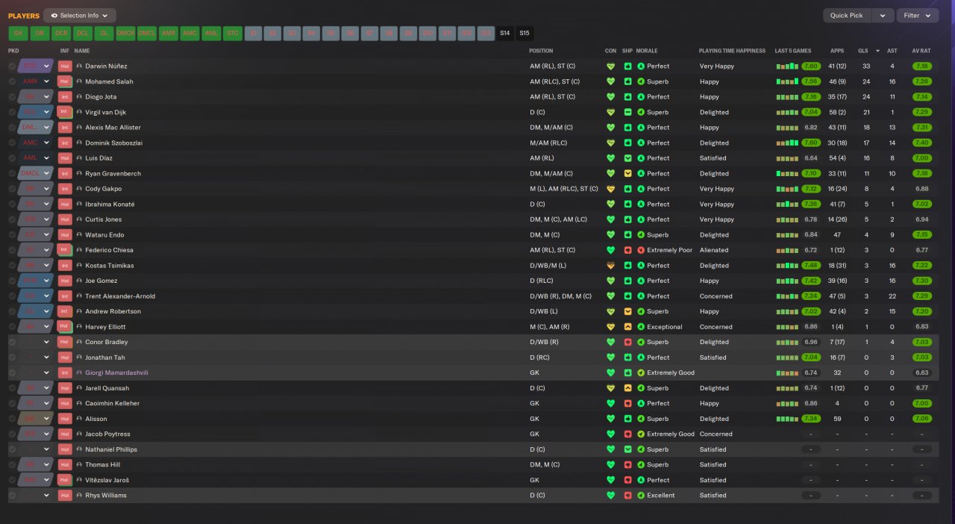Click Federico Chiesa's Extremely Poor morale icon
The height and width of the screenshot is (524, 955).
point(641,250)
